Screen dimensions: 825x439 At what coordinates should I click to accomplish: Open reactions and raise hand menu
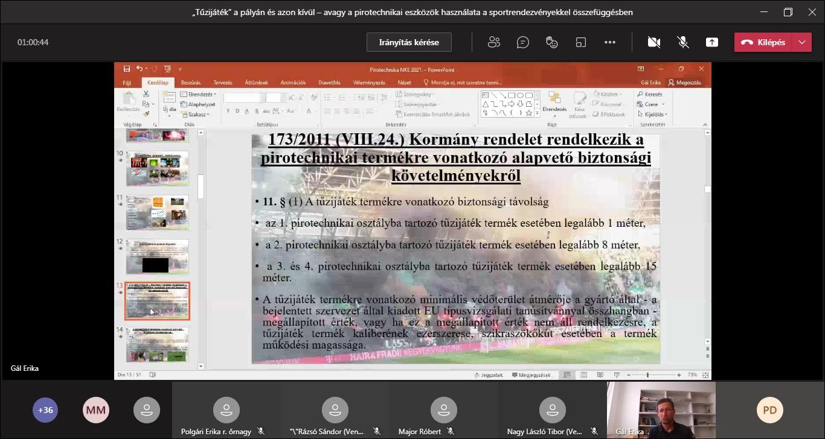coord(552,42)
